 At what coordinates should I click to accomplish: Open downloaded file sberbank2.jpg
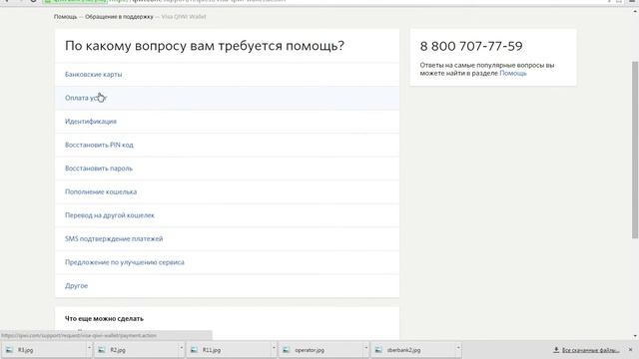tap(416, 350)
